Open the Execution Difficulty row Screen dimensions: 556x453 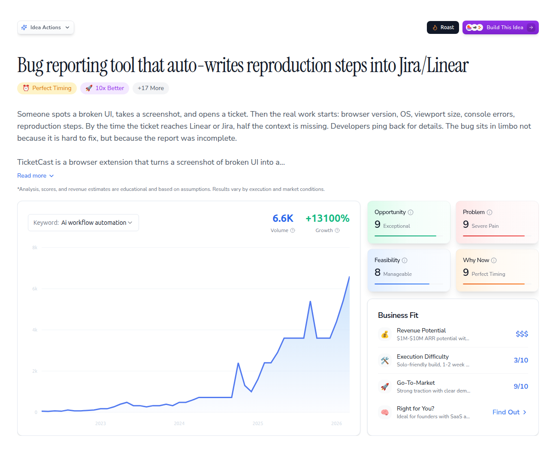[x=453, y=360]
